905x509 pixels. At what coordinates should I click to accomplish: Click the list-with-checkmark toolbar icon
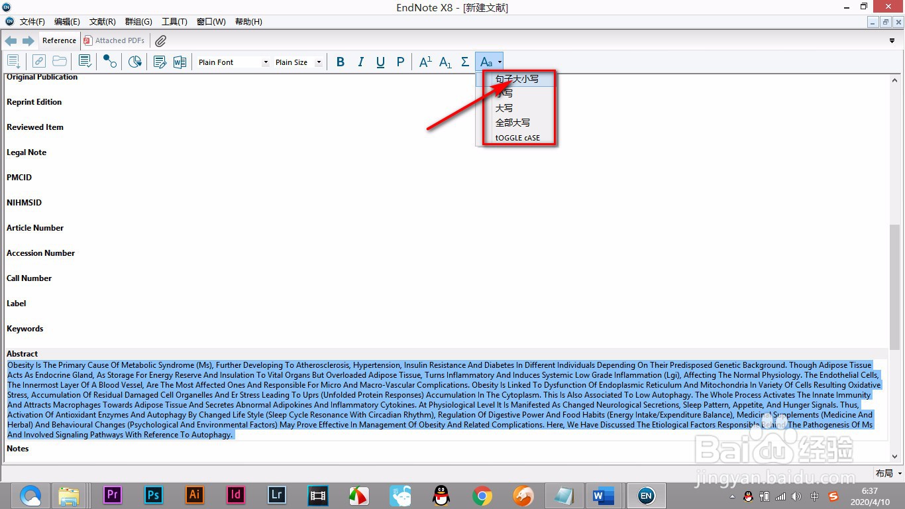[85, 62]
